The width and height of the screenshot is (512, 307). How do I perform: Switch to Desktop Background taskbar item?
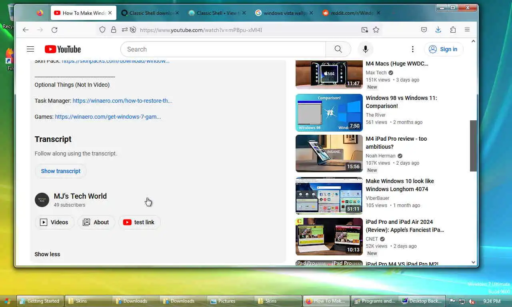click(422, 301)
